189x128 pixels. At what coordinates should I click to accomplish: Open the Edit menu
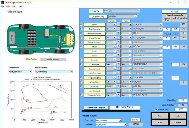pyautogui.click(x=8, y=6)
